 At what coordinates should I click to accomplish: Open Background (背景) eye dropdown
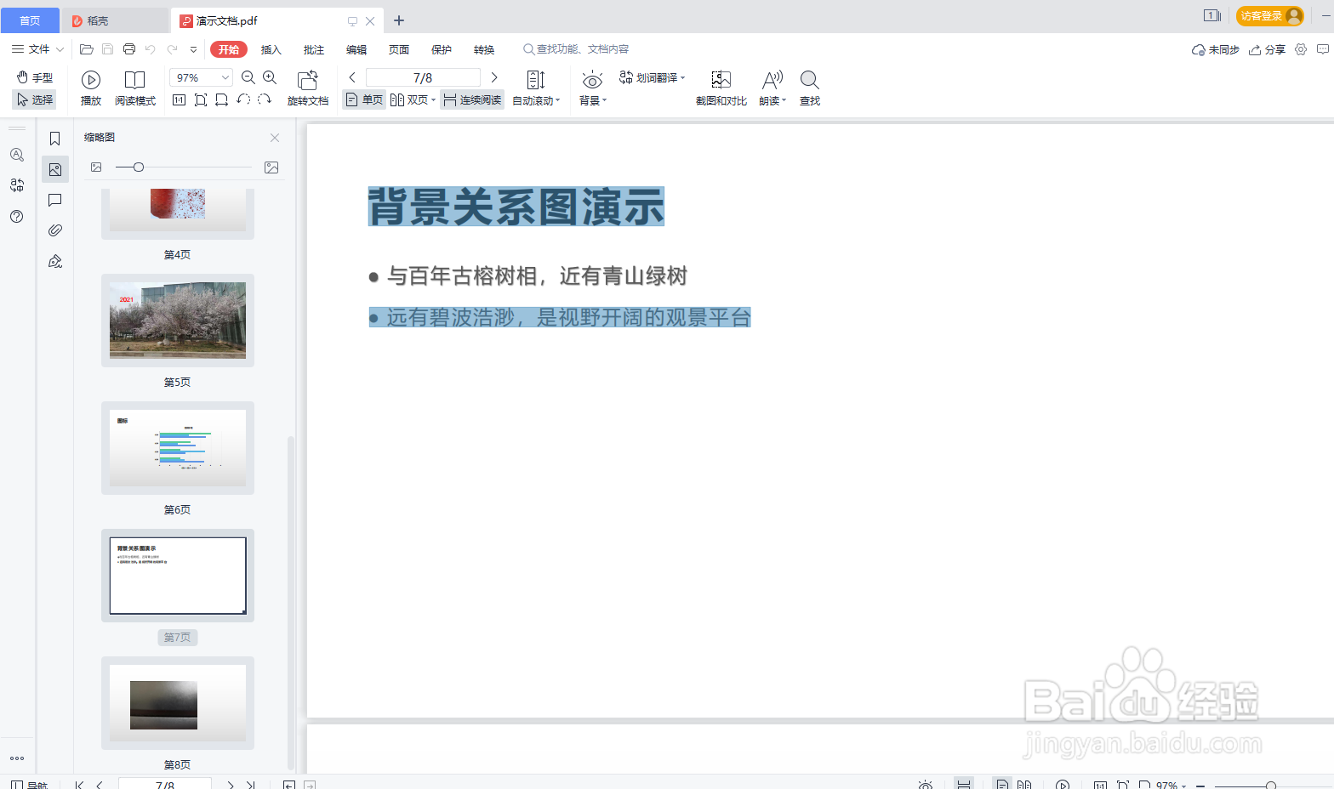pyautogui.click(x=593, y=88)
